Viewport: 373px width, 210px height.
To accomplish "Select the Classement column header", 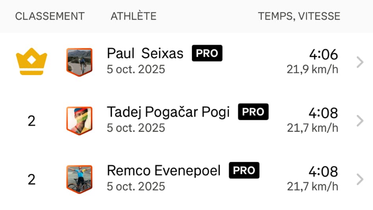I will 50,16.
